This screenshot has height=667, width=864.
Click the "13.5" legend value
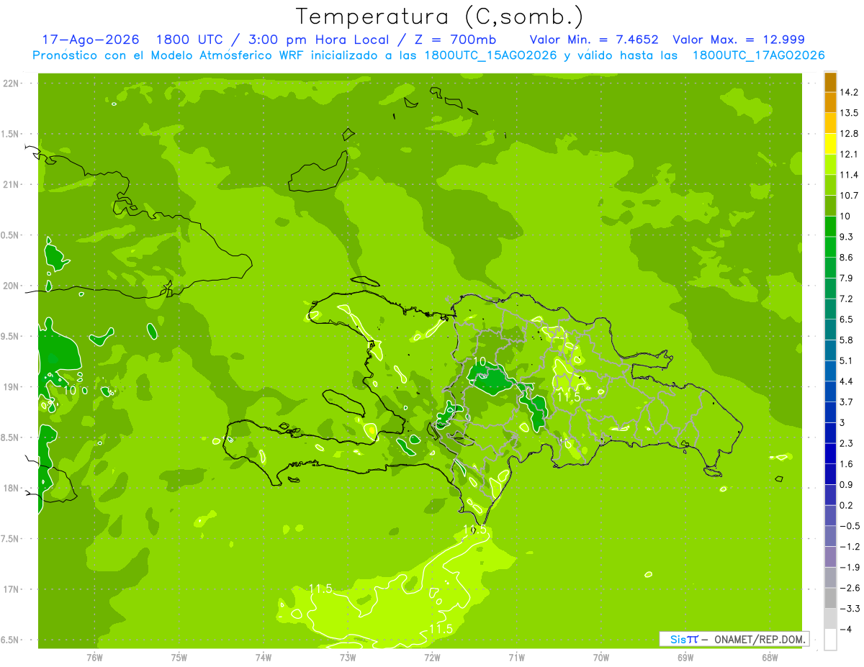850,113
